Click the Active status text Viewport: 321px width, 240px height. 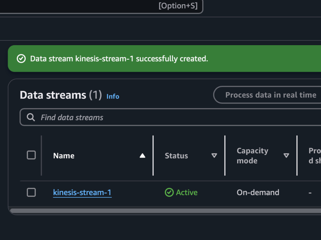(187, 193)
